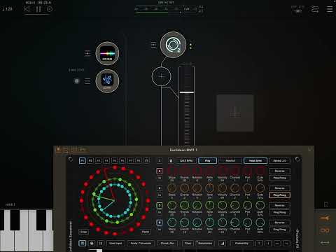The width and height of the screenshot is (336, 252).
Task: Toggle Reverse for track A
Action: pos(279,171)
